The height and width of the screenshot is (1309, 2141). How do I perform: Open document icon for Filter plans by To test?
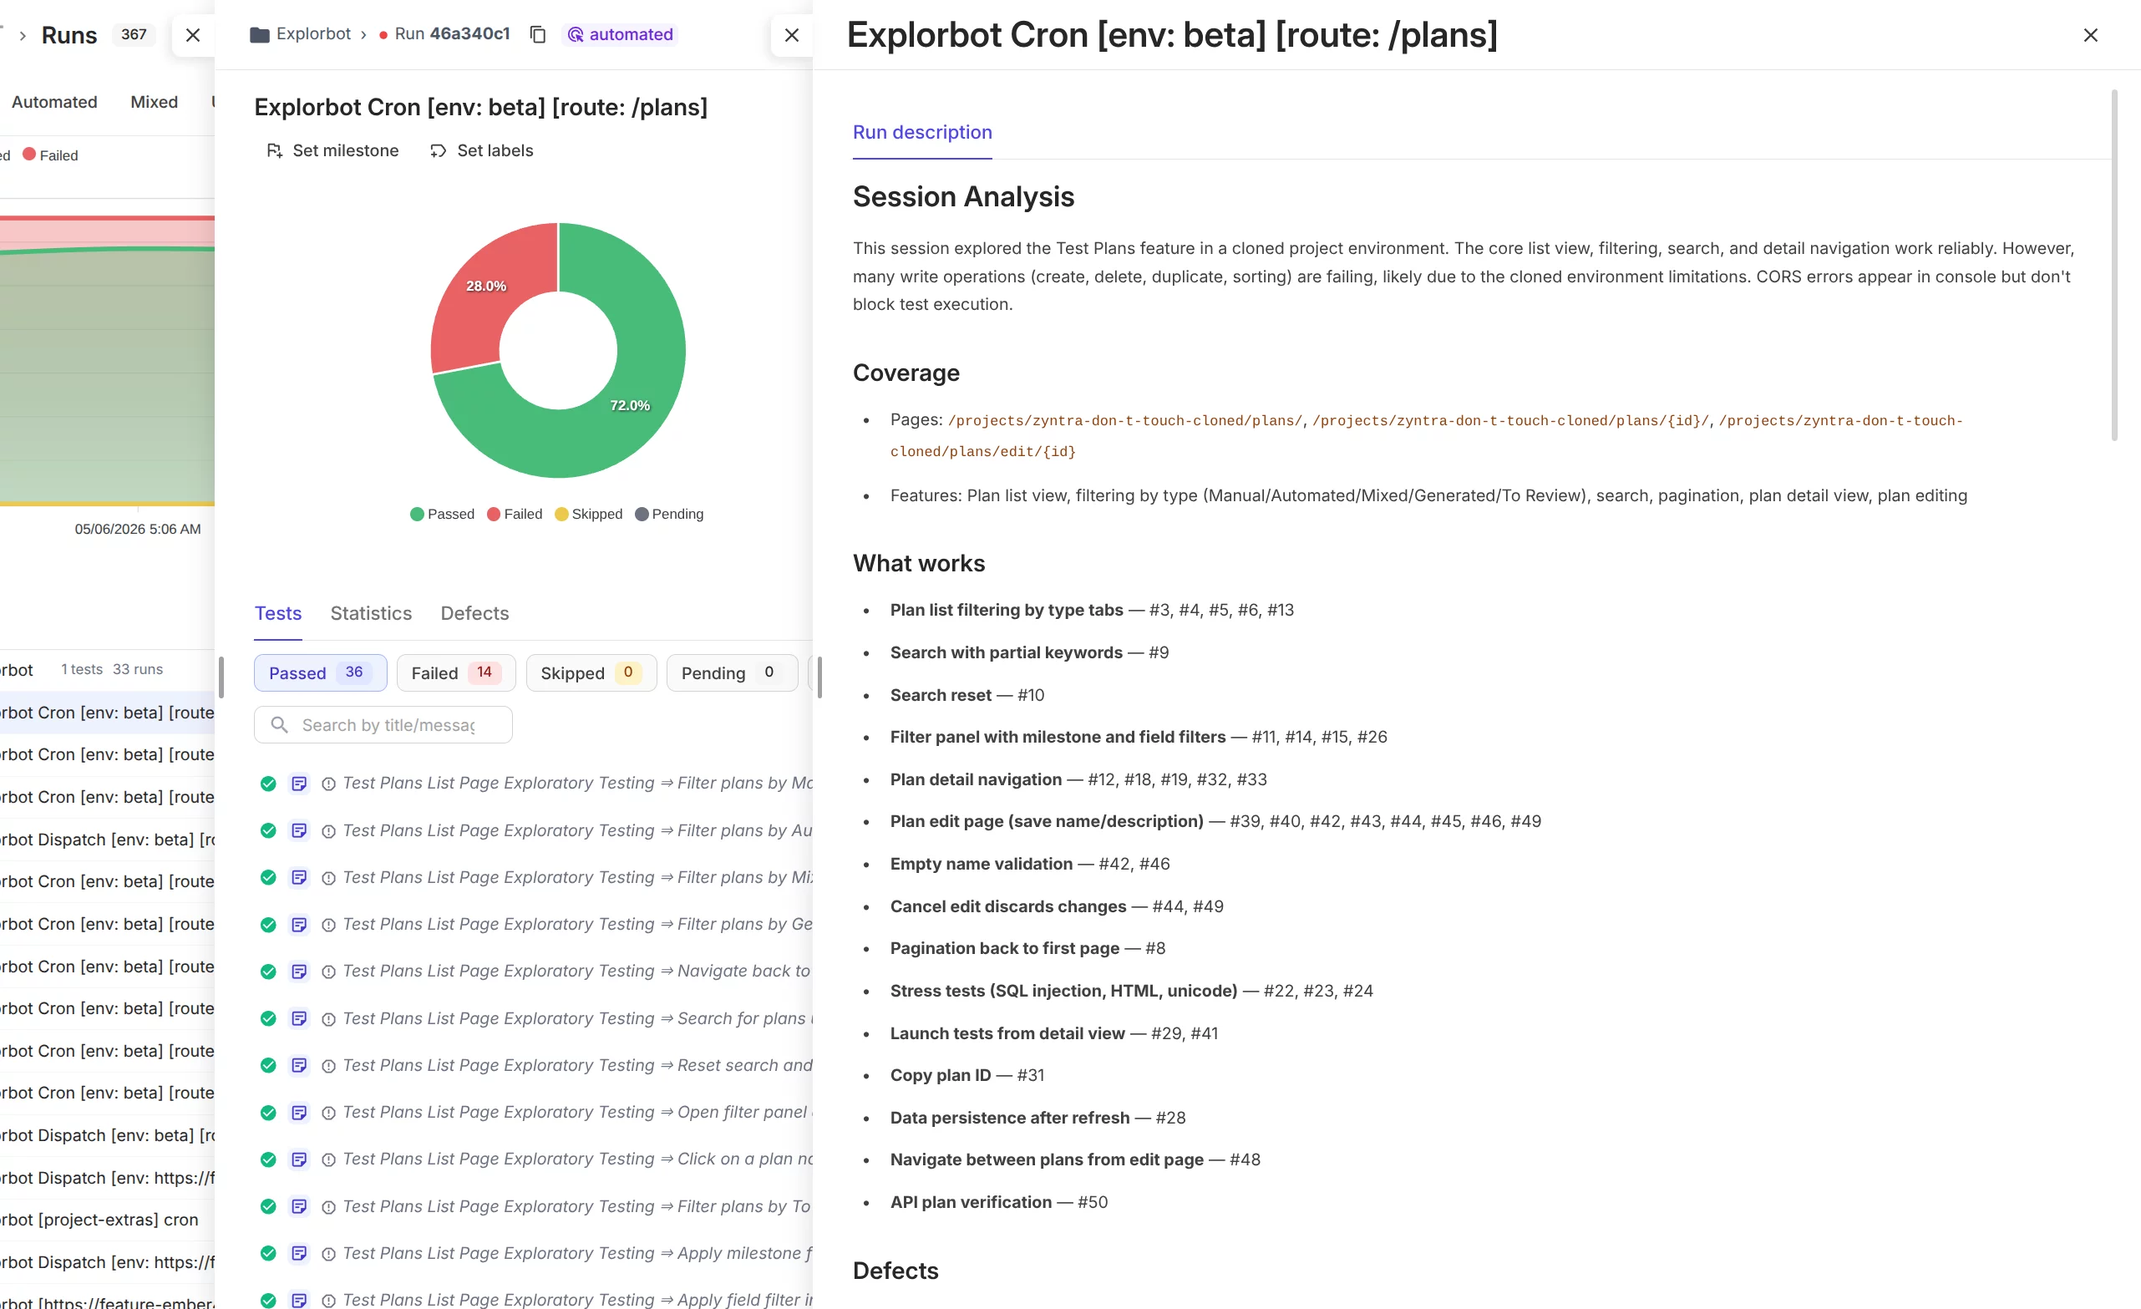[x=299, y=1205]
